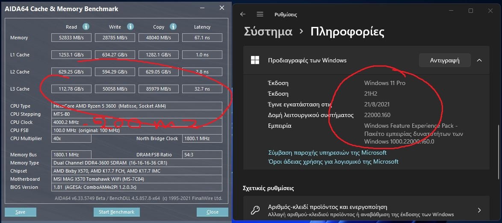This screenshot has height=223, width=502.
Task: Click the L2 Cache Read value 629.25 GB/s
Action: pos(71,72)
